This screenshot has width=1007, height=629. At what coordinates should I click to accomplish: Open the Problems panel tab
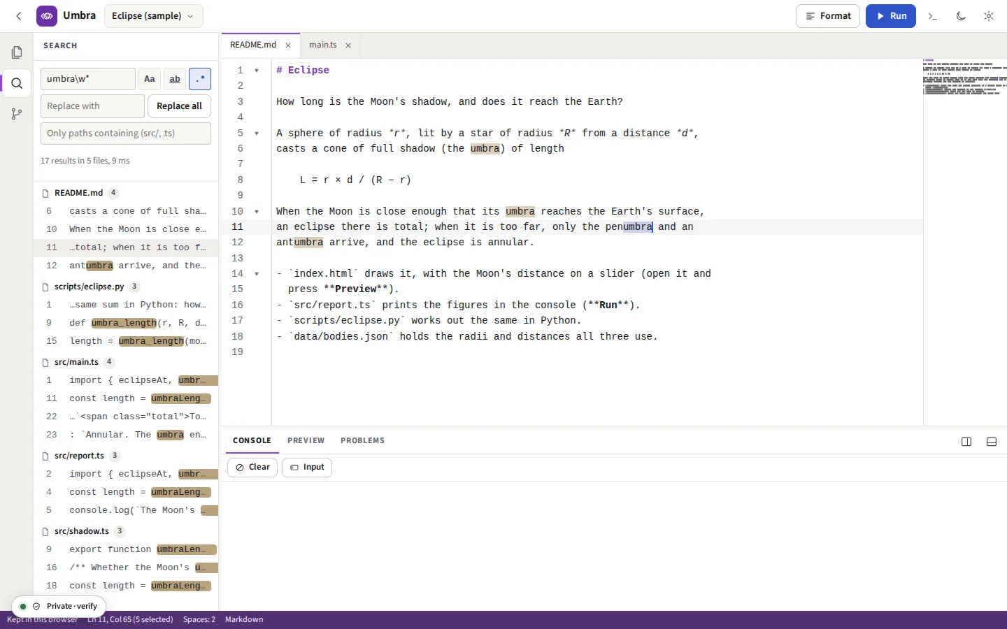point(362,441)
